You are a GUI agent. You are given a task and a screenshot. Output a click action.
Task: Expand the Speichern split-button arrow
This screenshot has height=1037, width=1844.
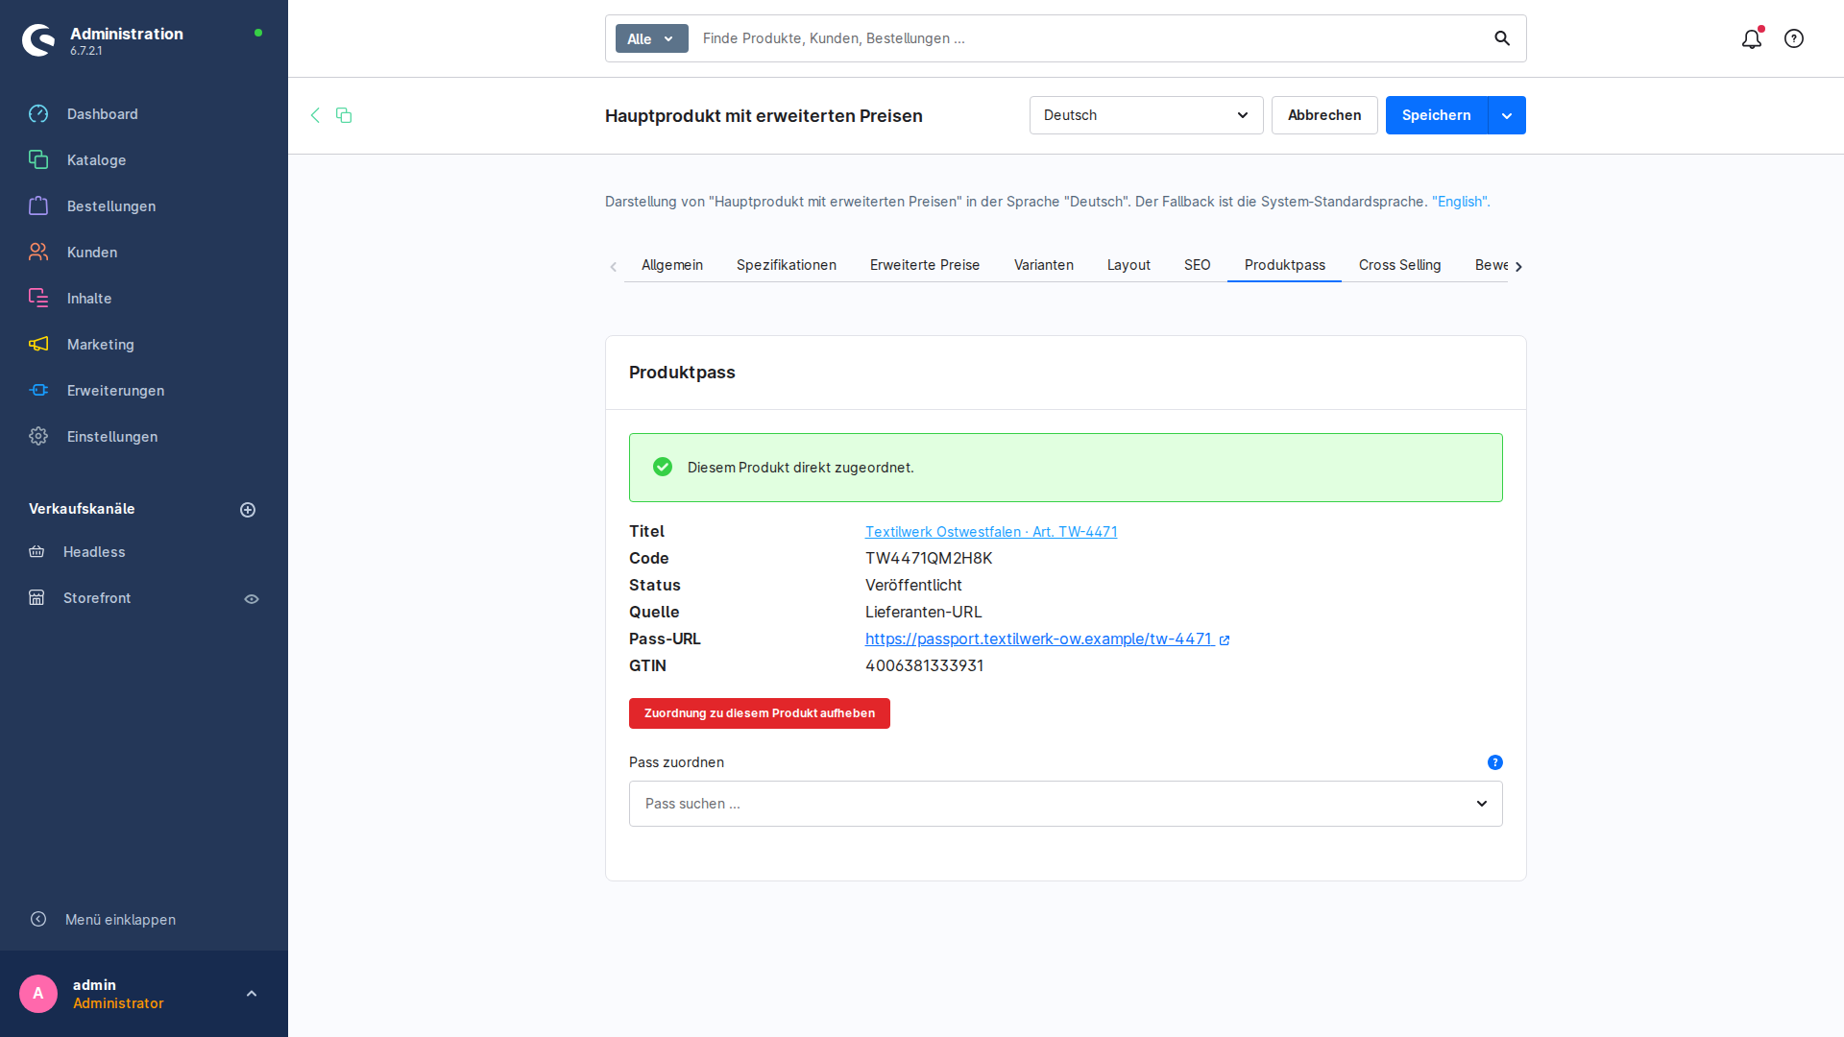point(1507,115)
